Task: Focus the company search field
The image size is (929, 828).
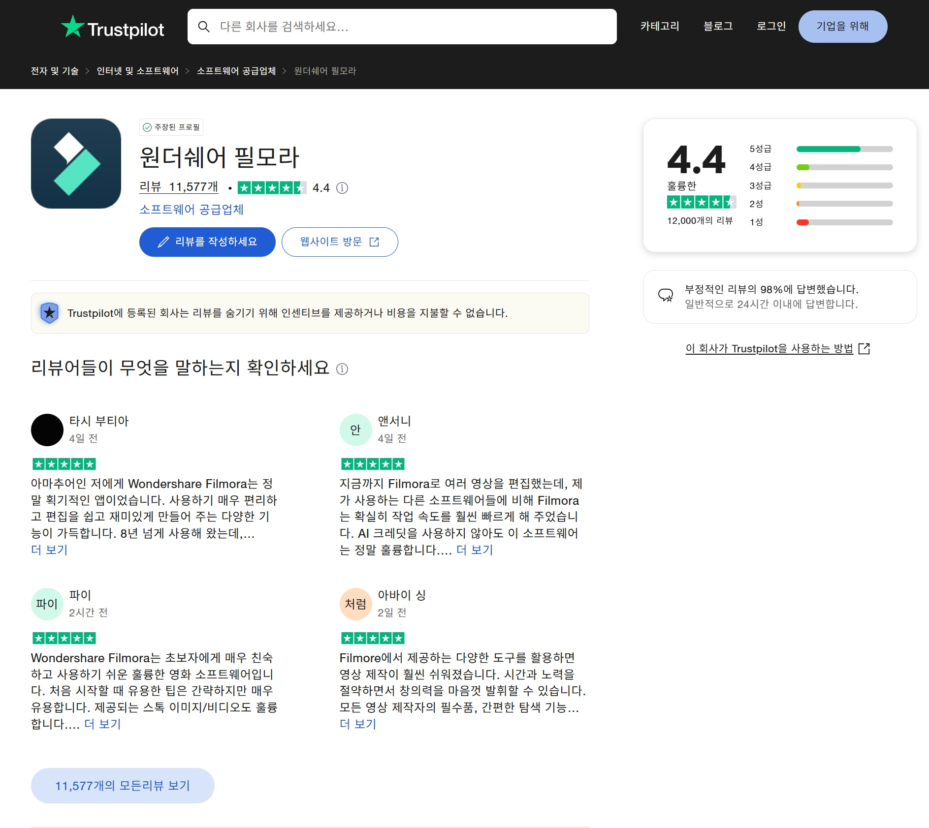Action: [402, 27]
